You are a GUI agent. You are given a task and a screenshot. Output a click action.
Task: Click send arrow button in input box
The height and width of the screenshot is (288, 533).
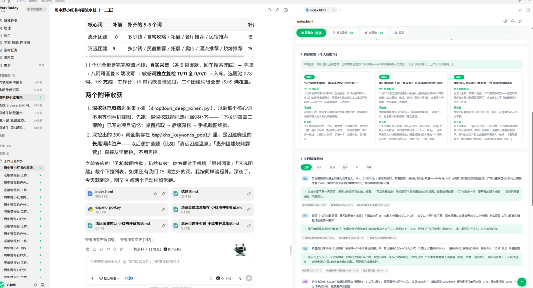pos(249,278)
